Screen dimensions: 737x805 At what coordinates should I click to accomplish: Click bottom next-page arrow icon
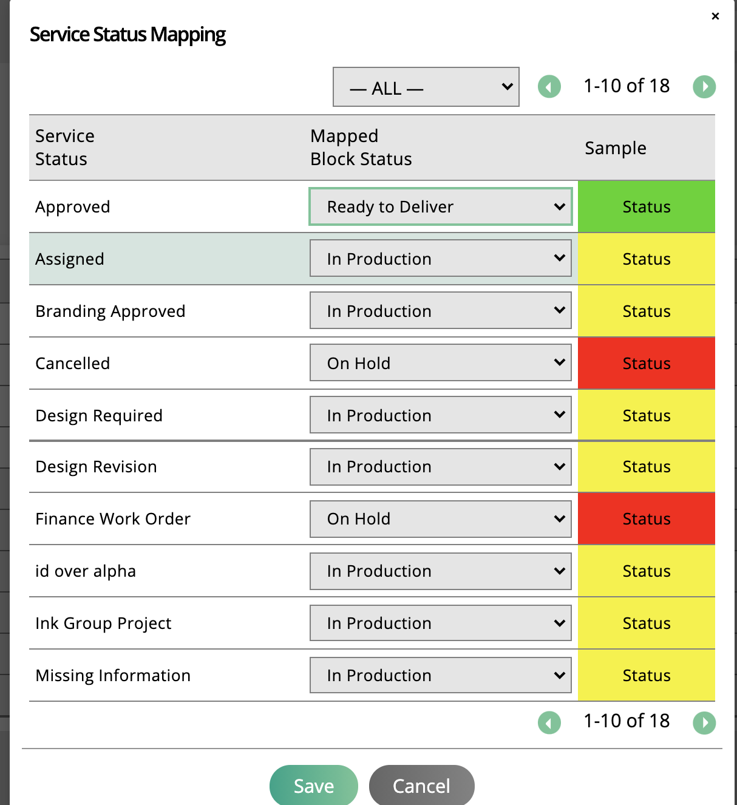tap(704, 722)
